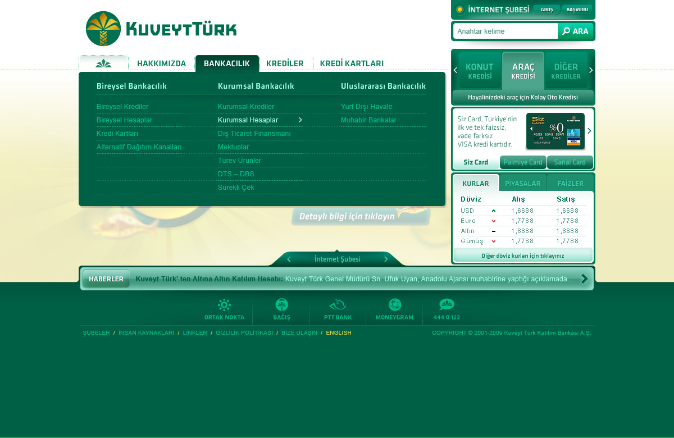Click the Giriş login button
Image resolution: width=674 pixels, height=438 pixels.
pos(547,10)
